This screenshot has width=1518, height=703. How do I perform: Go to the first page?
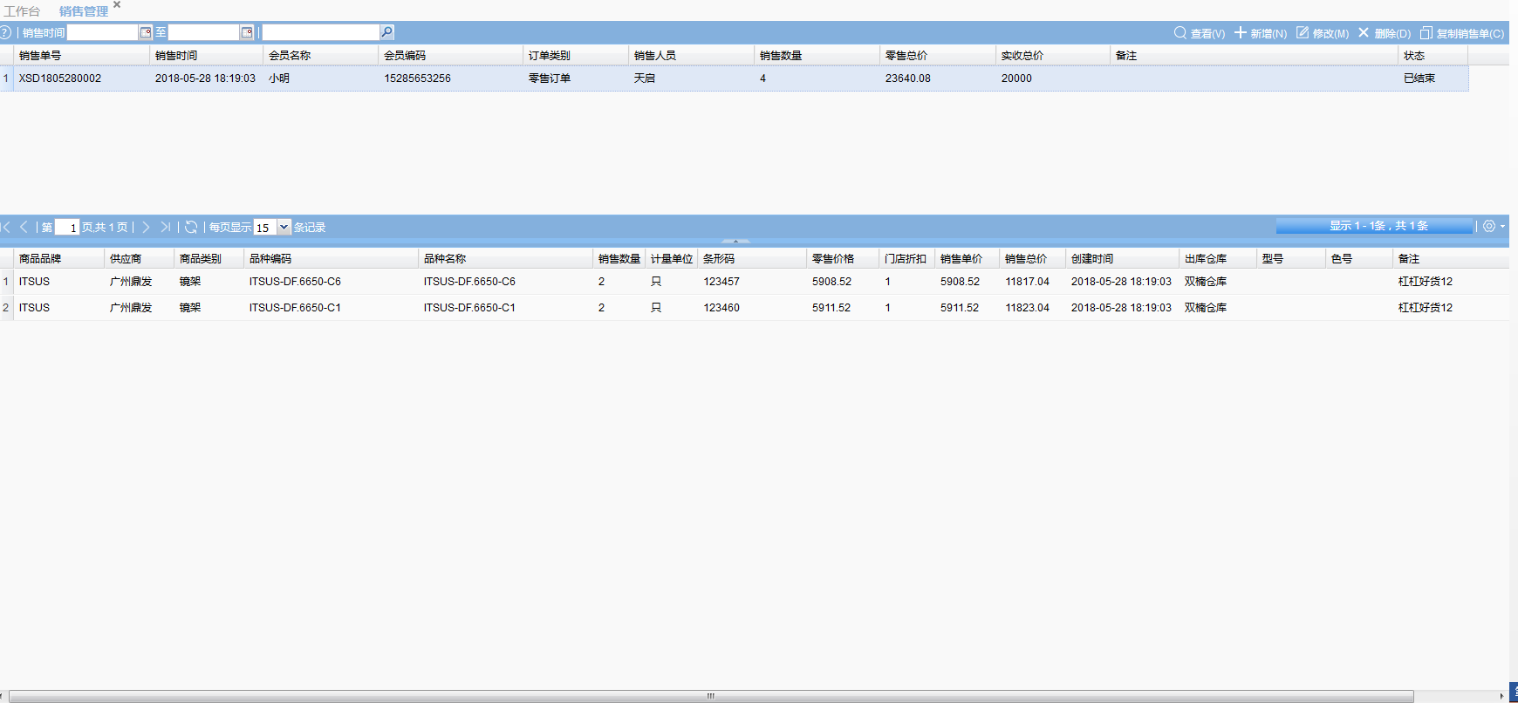point(6,227)
